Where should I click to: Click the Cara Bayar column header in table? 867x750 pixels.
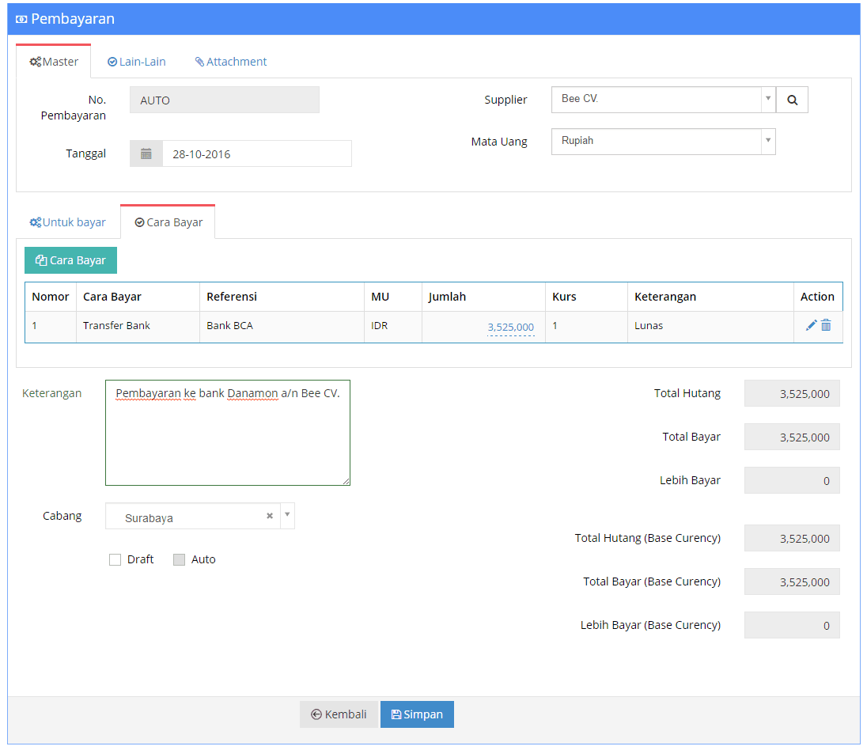138,297
